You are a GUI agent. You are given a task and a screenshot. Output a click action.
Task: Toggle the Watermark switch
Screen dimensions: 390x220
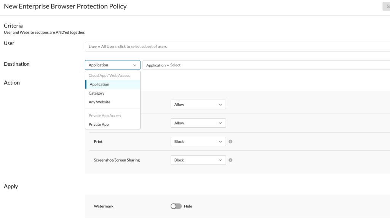(176, 206)
